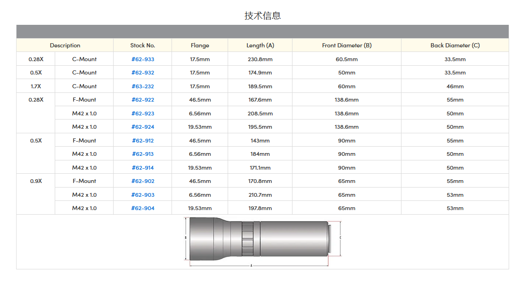Open stock number #63-232 link
The width and height of the screenshot is (516, 285).
coord(143,86)
